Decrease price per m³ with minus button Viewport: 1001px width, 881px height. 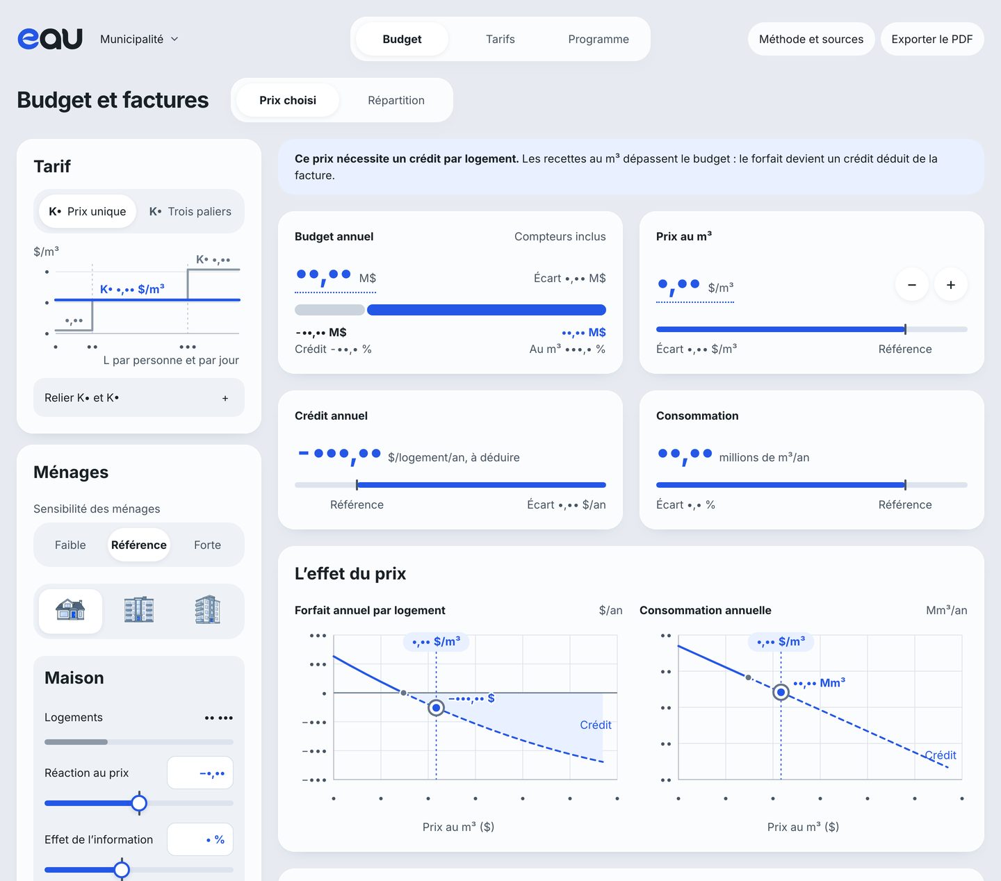pos(912,285)
